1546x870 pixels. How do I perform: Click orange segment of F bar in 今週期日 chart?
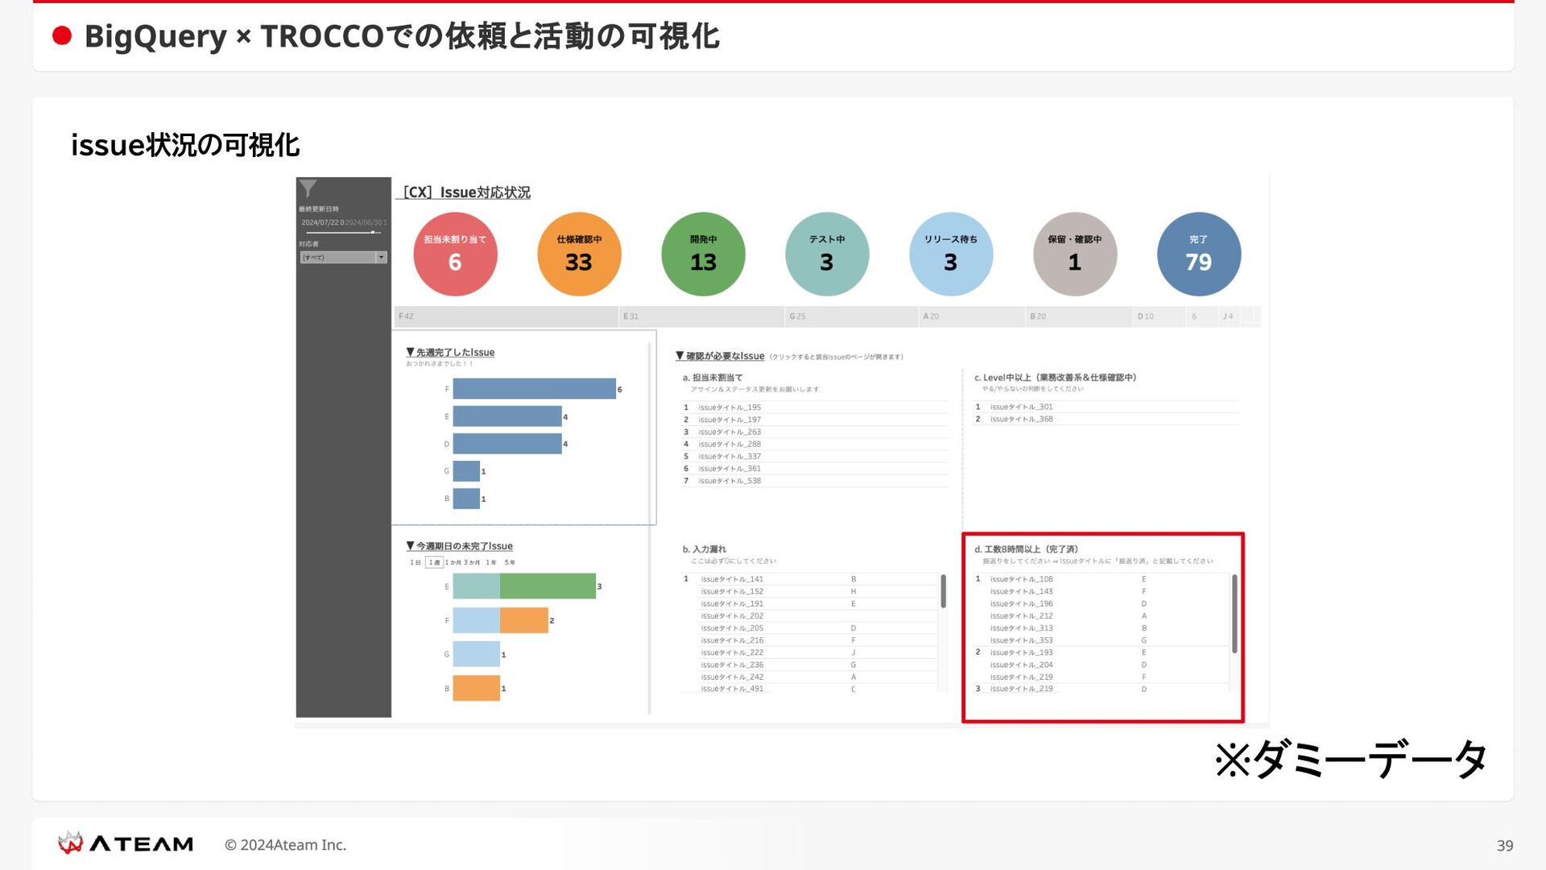coord(524,620)
